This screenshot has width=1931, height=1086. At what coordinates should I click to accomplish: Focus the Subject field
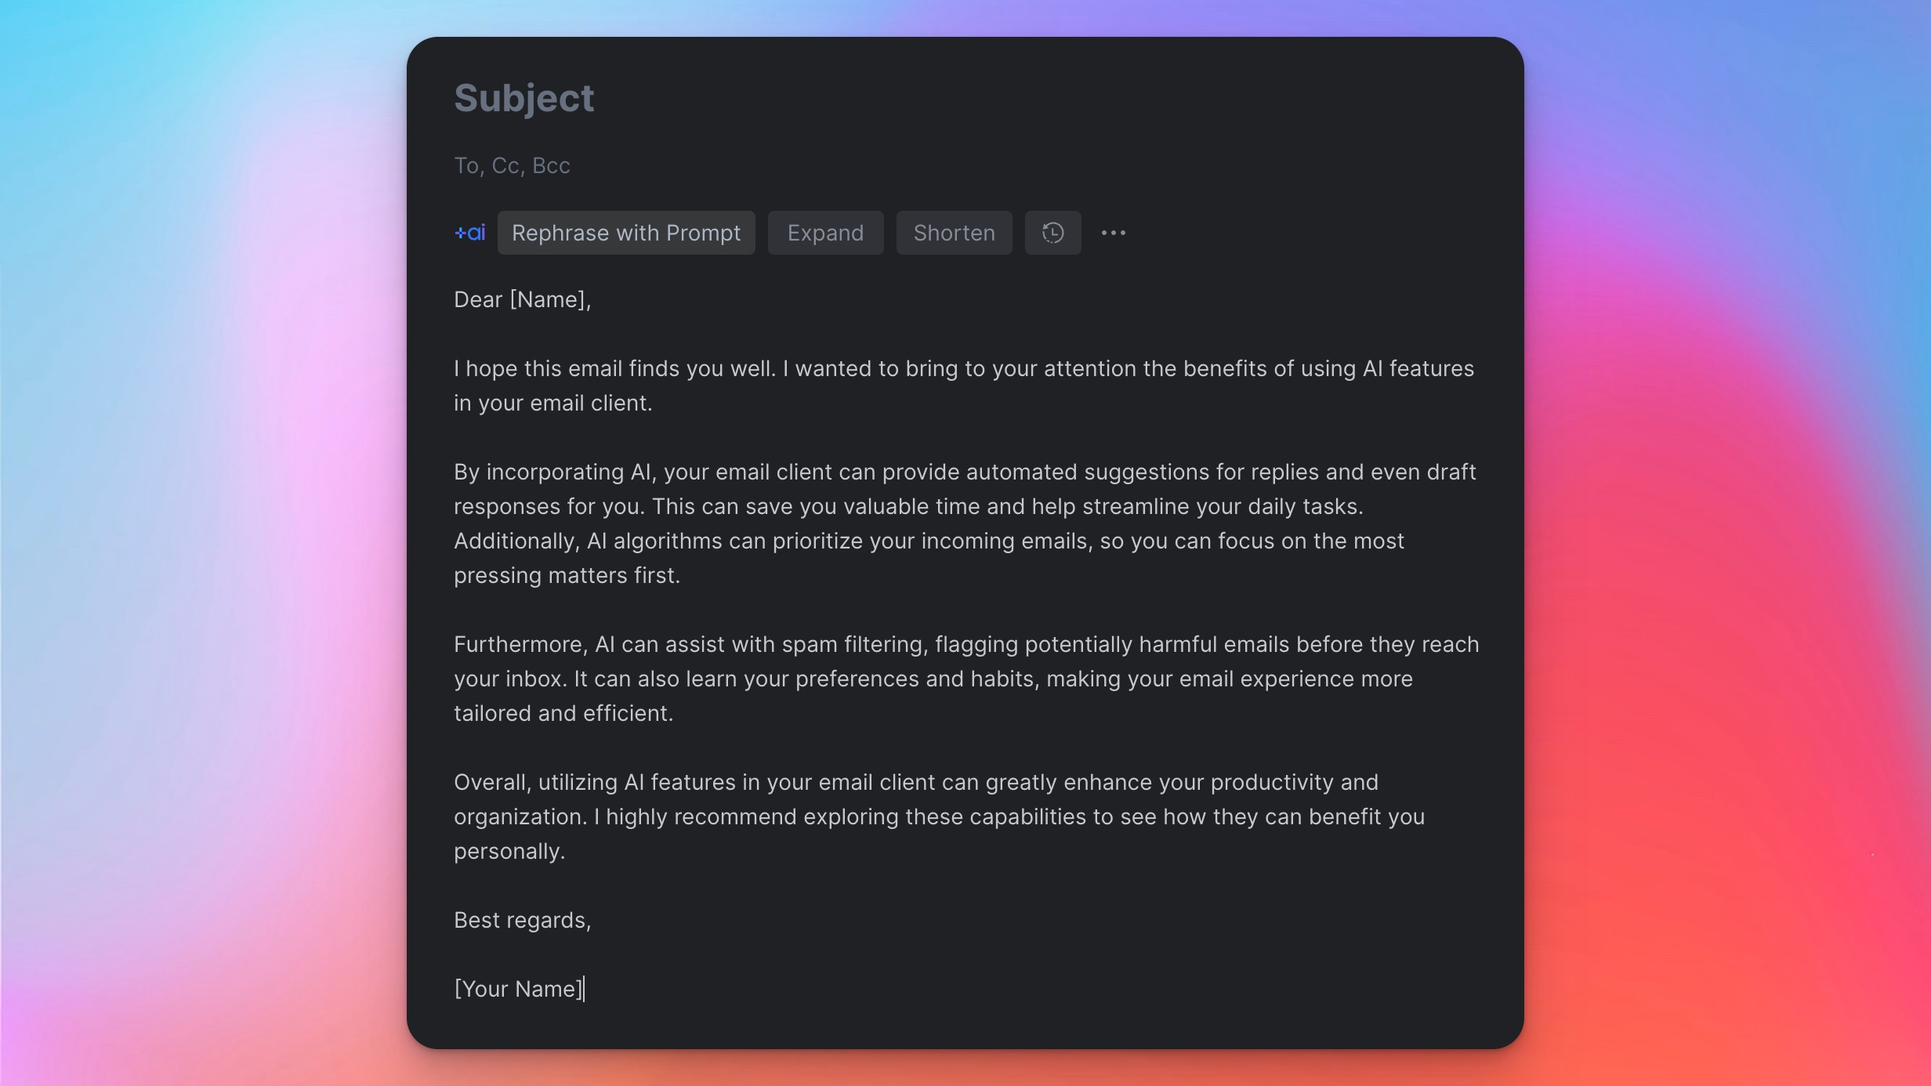pos(524,99)
